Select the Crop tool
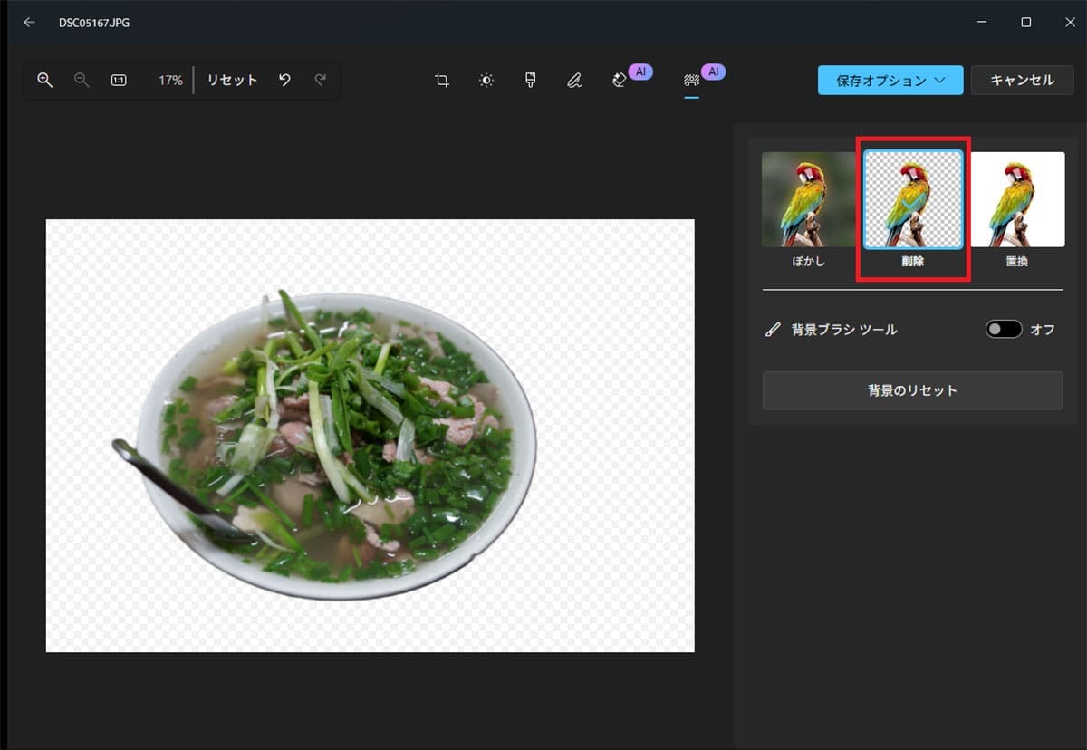This screenshot has width=1087, height=750. tap(441, 80)
